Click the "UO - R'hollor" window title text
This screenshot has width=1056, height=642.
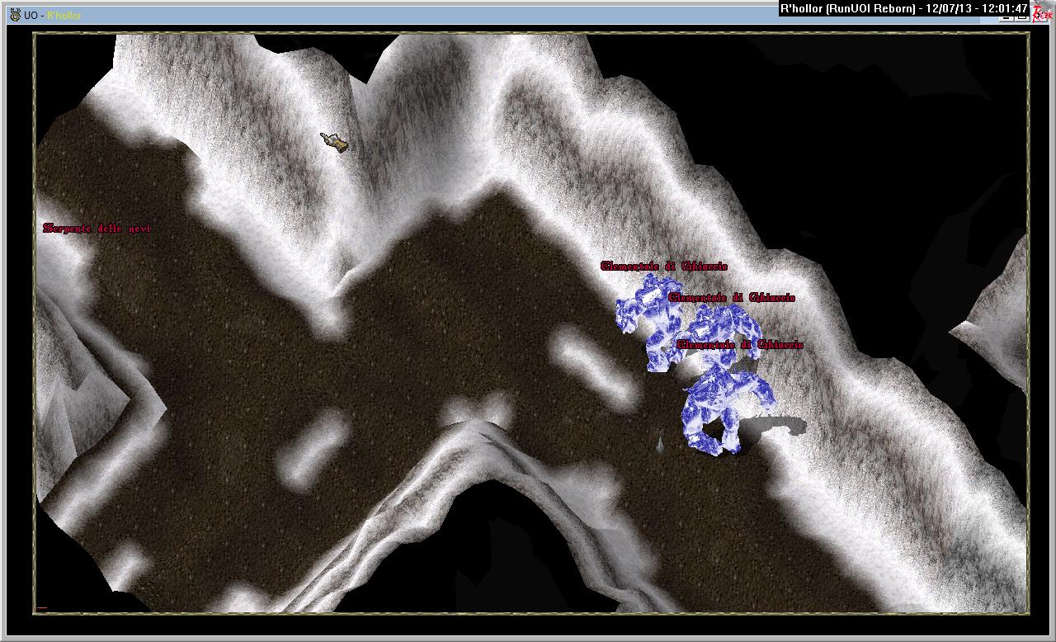coord(53,16)
